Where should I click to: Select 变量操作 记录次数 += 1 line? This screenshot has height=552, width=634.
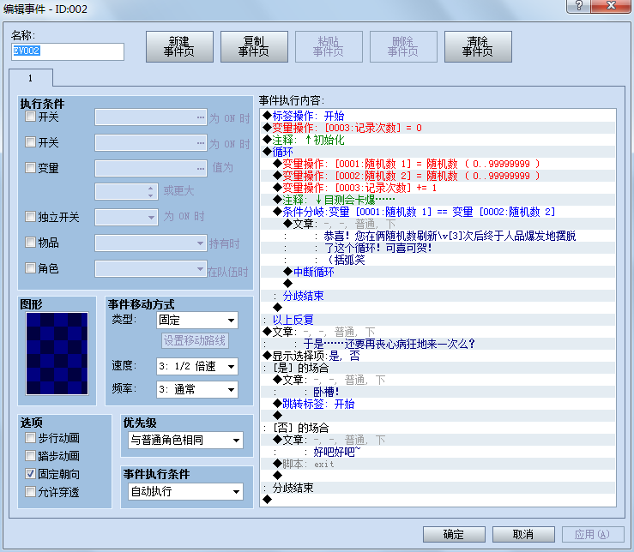[x=438, y=188]
